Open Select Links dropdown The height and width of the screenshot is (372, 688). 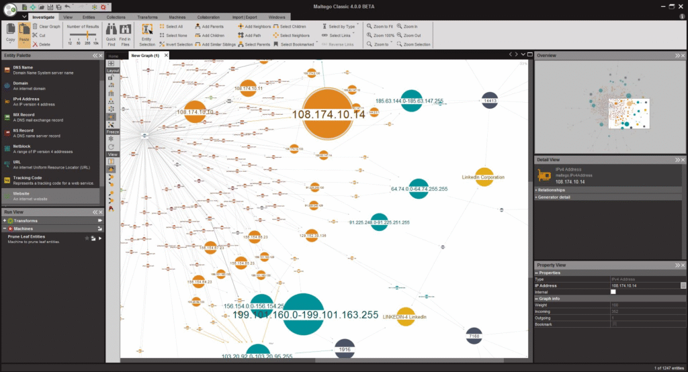[x=338, y=36]
